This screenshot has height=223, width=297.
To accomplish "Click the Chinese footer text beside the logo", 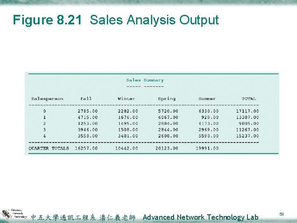I will click(x=83, y=217).
